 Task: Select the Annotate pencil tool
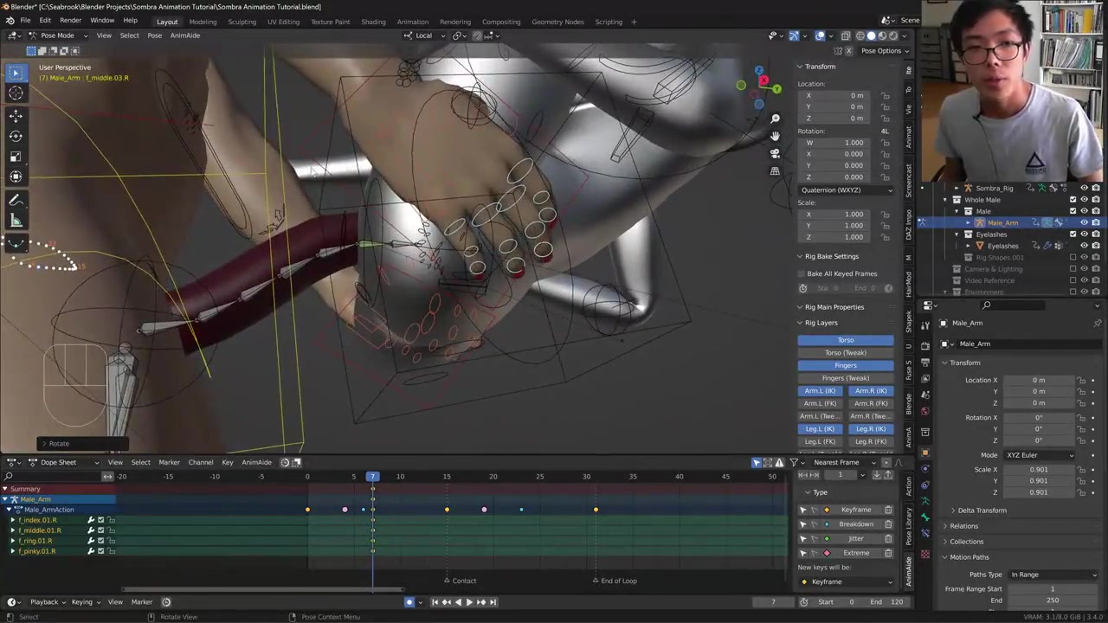16,200
